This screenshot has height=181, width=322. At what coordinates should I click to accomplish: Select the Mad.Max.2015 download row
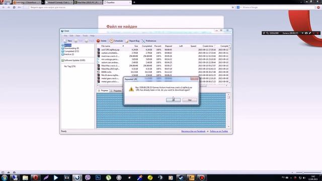point(163,69)
